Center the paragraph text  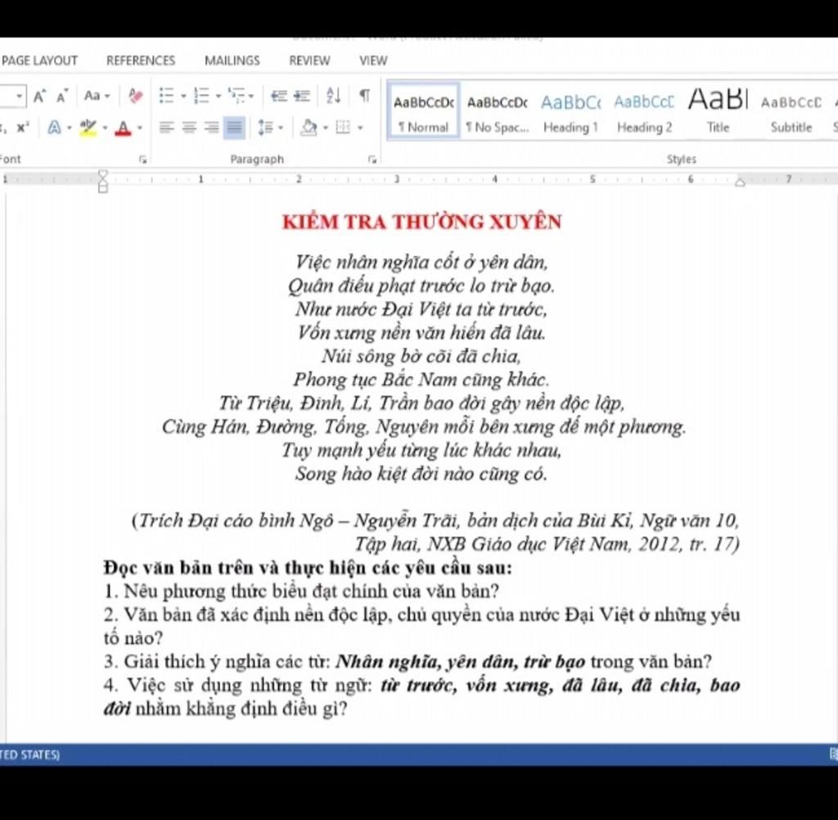(x=189, y=128)
